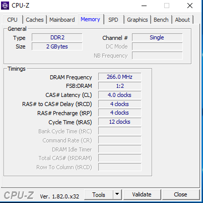The height and width of the screenshot is (203, 203).
Task: Click the 266.0 MHz DRAM frequency value
Action: (119, 77)
